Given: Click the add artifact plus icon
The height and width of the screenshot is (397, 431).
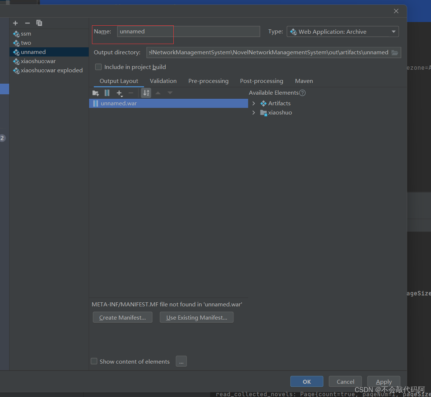Looking at the screenshot, I should (x=15, y=23).
